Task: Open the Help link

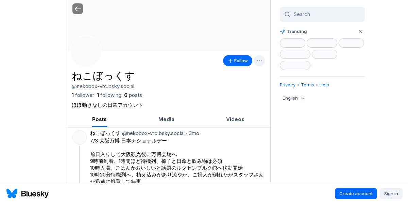Action: [324, 85]
